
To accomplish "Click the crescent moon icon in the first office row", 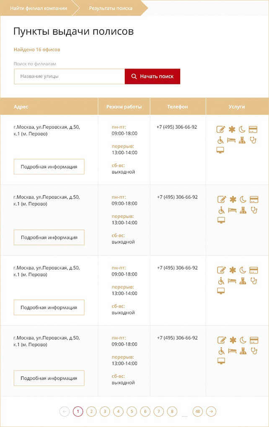I will point(242,130).
